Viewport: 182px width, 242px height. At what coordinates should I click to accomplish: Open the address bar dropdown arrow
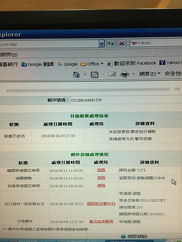[102, 44]
